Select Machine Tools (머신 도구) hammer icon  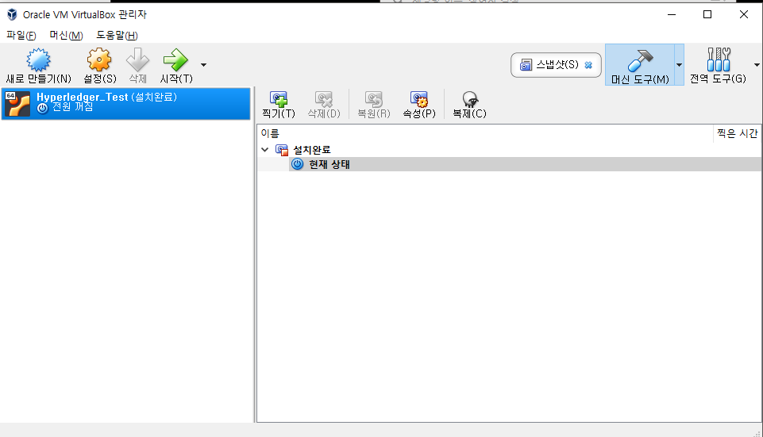[640, 60]
